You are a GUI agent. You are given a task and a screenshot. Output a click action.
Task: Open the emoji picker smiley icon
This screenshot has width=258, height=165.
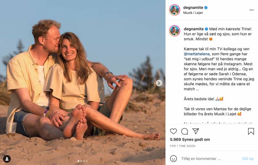click(x=174, y=159)
